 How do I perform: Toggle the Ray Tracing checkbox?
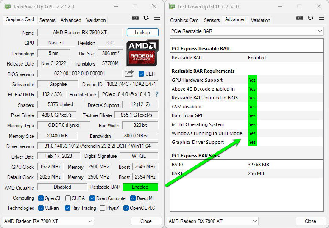click(x=67, y=208)
